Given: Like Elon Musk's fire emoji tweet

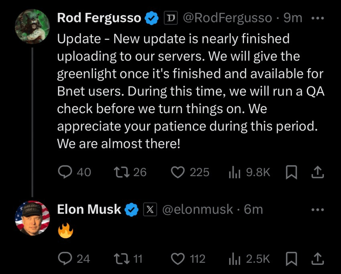Looking at the screenshot, I should (177, 259).
